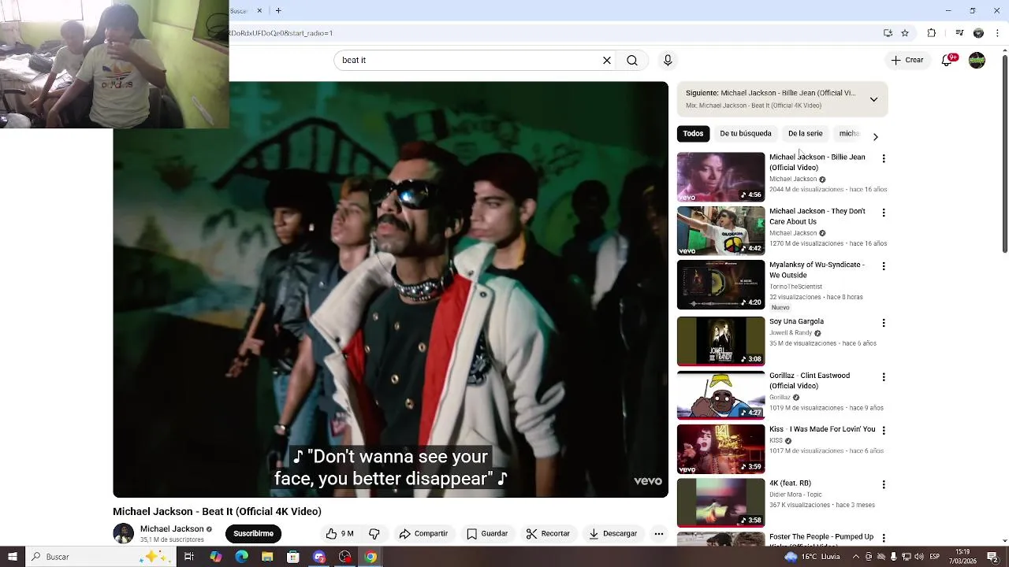The width and height of the screenshot is (1009, 567).
Task: Open the Michael Jackson channel avatar
Action: [124, 533]
